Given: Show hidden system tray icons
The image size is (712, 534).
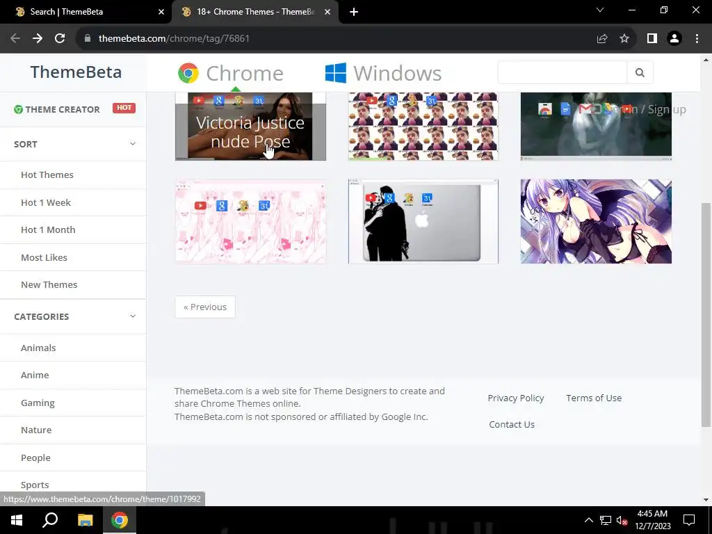Looking at the screenshot, I should click(x=588, y=520).
